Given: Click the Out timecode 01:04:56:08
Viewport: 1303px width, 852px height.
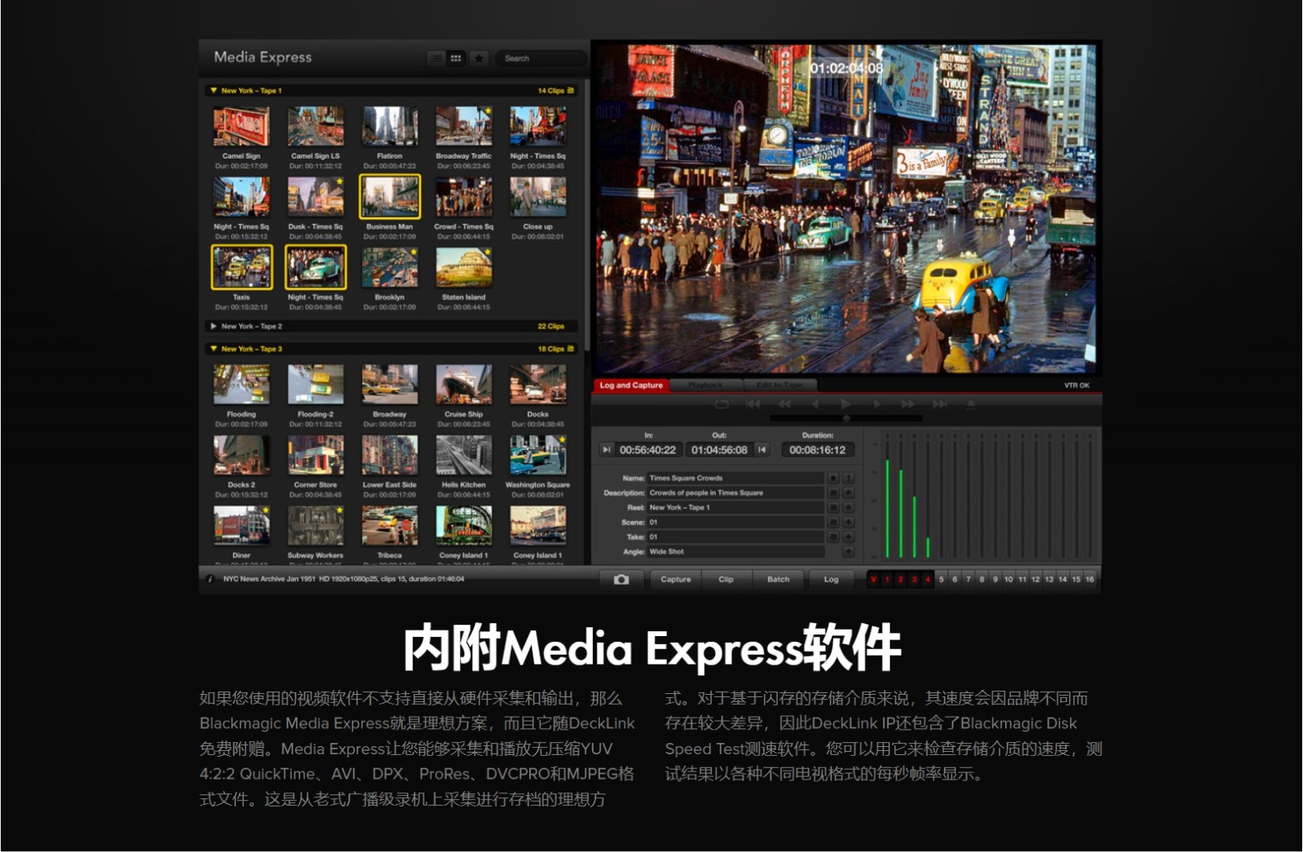Looking at the screenshot, I should point(719,450).
